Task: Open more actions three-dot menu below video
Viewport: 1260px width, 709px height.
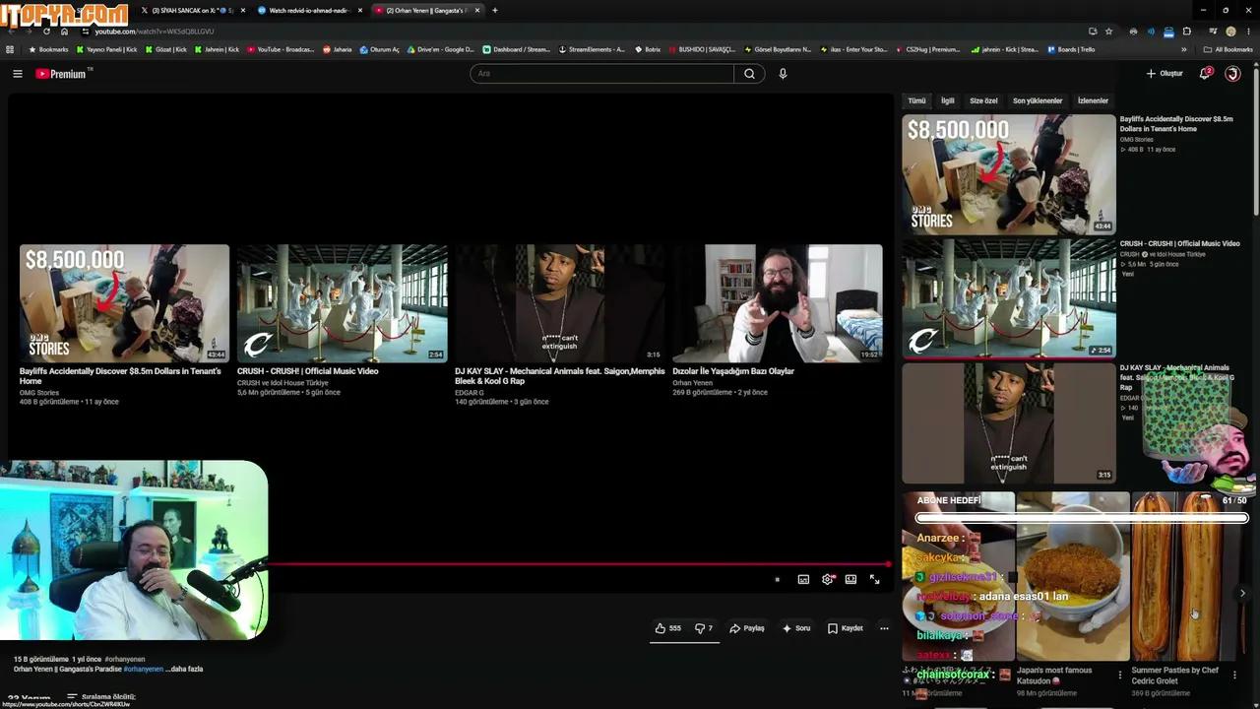Action: click(x=884, y=628)
